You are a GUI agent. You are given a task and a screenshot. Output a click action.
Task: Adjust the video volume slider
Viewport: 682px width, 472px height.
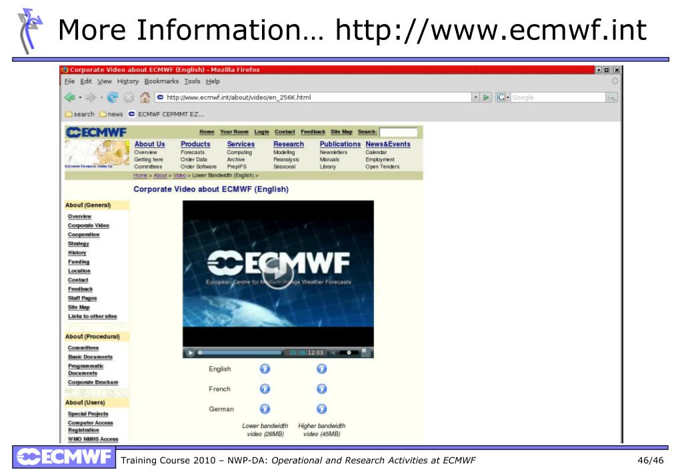coord(349,353)
